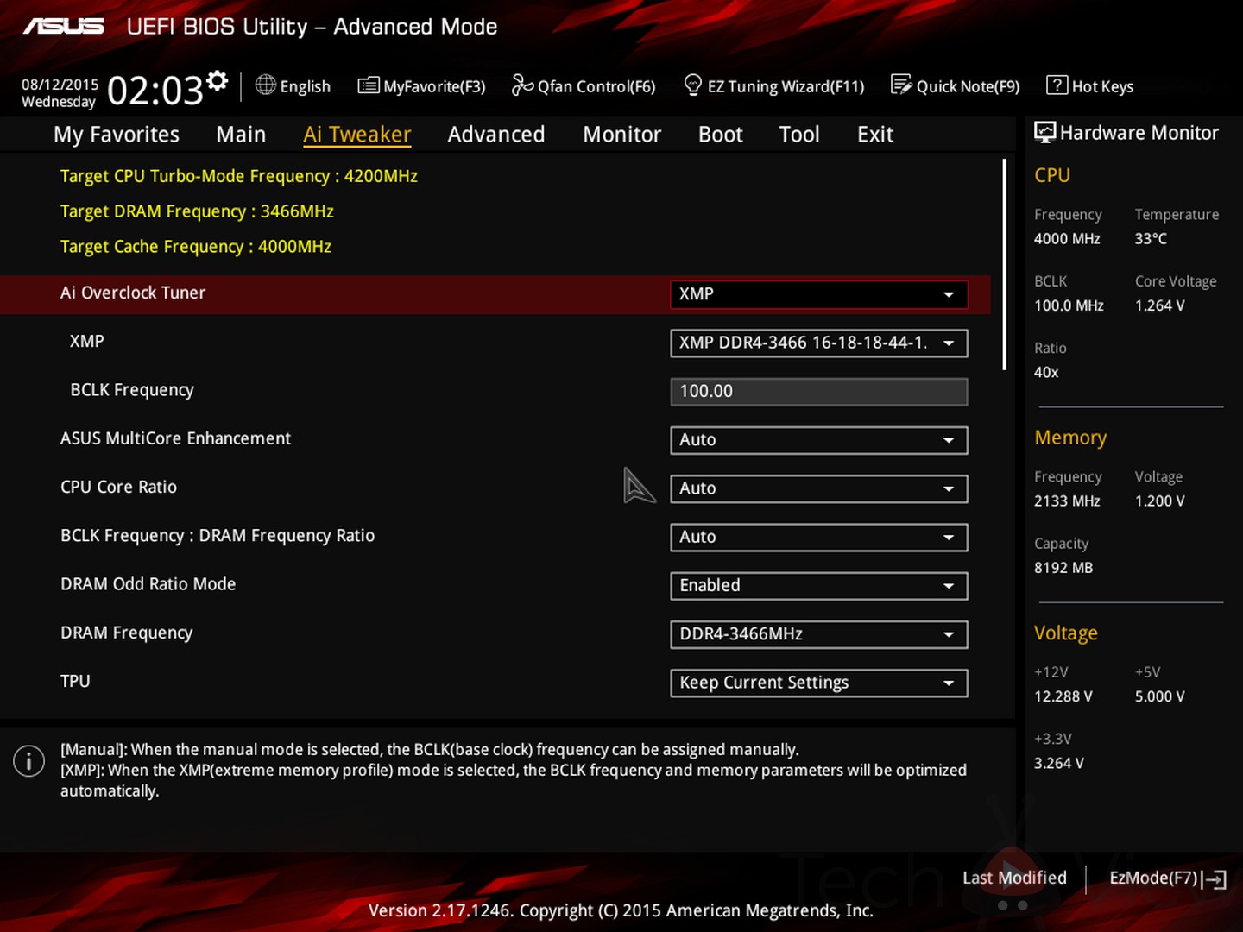
Task: Open XMP DDR4-3466 profile dropdown
Action: 818,343
